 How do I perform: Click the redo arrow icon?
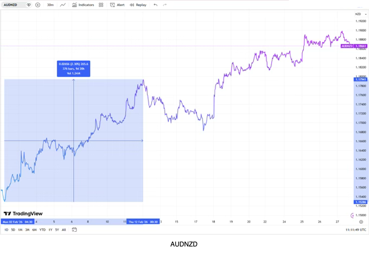tap(165, 5)
